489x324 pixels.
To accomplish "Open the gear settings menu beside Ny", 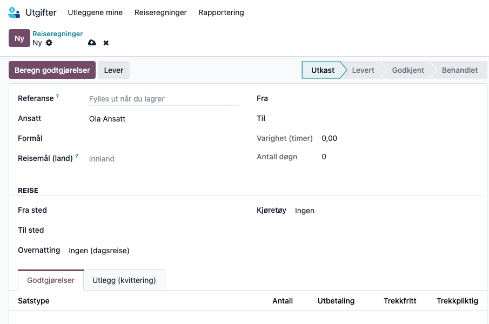I will pyautogui.click(x=49, y=43).
